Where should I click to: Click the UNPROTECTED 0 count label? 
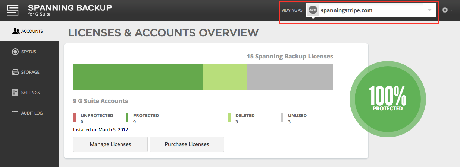tap(97, 118)
